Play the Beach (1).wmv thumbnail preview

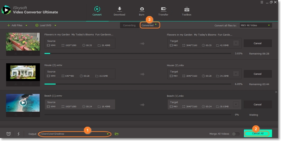[23, 102]
